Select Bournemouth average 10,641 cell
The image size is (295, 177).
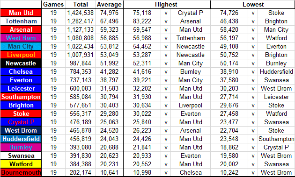click(x=109, y=172)
